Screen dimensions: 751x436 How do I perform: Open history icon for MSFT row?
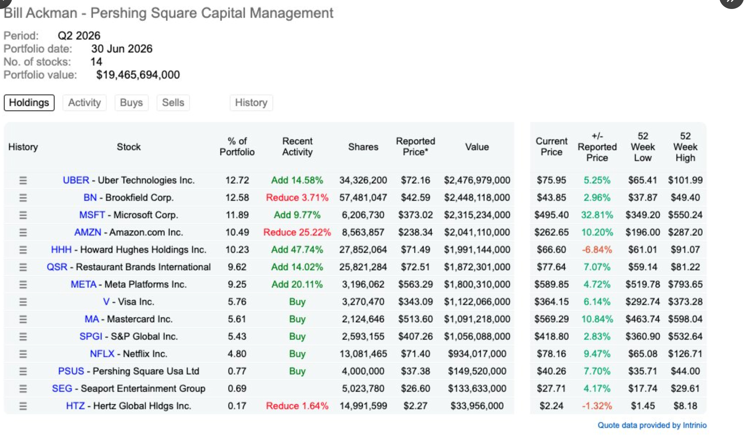pyautogui.click(x=23, y=215)
